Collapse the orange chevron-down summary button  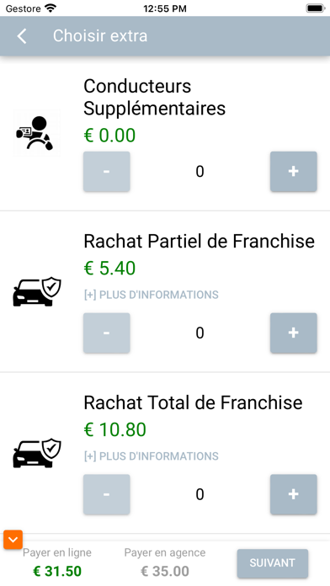[13, 540]
